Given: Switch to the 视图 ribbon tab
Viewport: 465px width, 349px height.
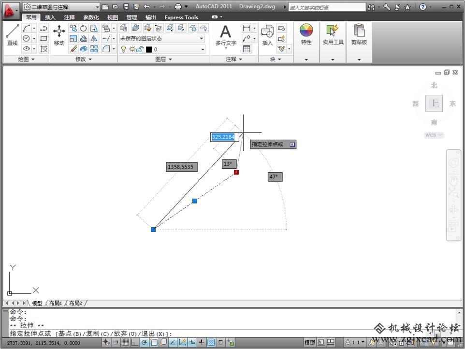Looking at the screenshot, I should (113, 17).
